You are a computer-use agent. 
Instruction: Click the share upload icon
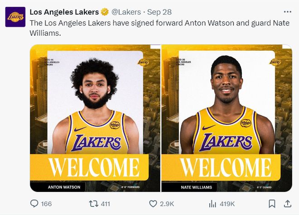(287, 204)
